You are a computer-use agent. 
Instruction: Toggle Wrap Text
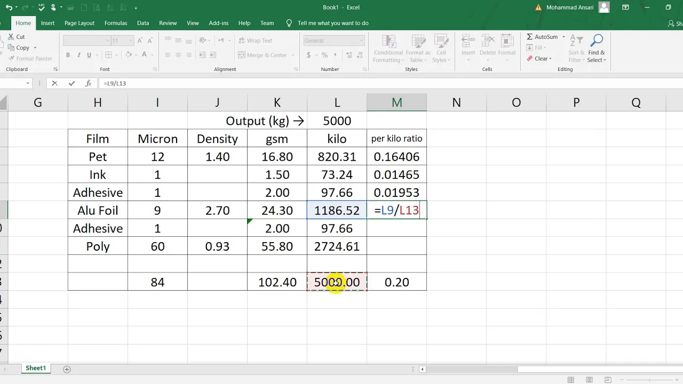pos(255,41)
